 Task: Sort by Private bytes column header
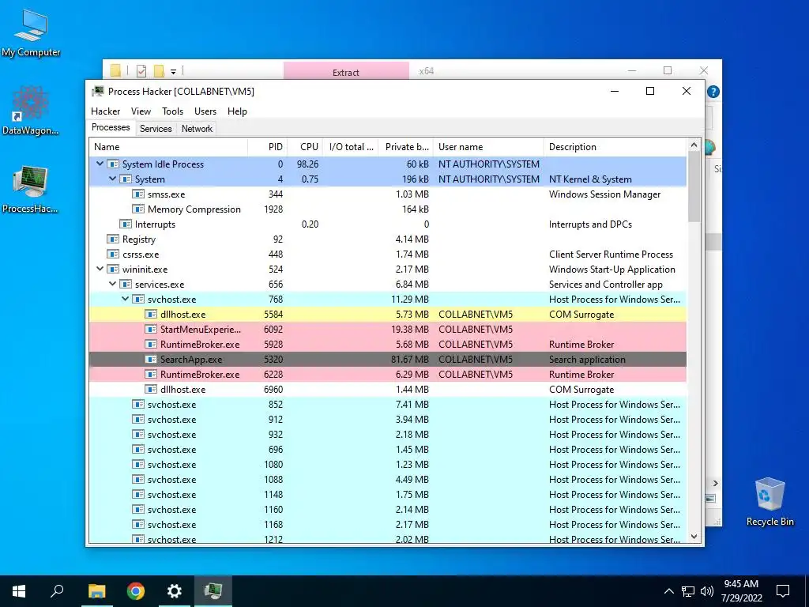[405, 146]
